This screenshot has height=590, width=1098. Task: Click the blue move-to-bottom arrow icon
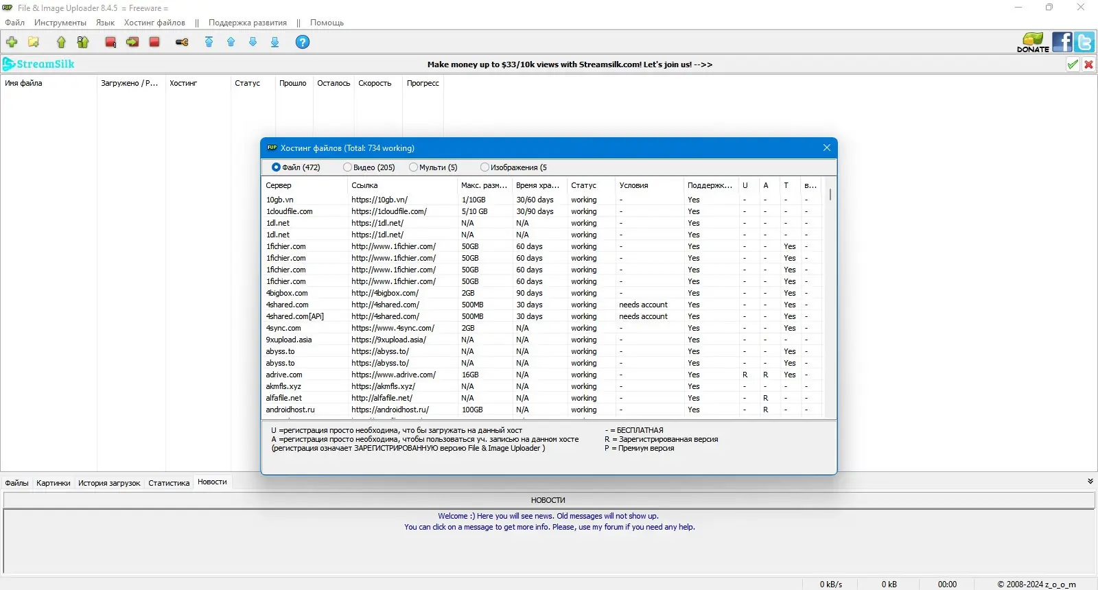tap(275, 43)
